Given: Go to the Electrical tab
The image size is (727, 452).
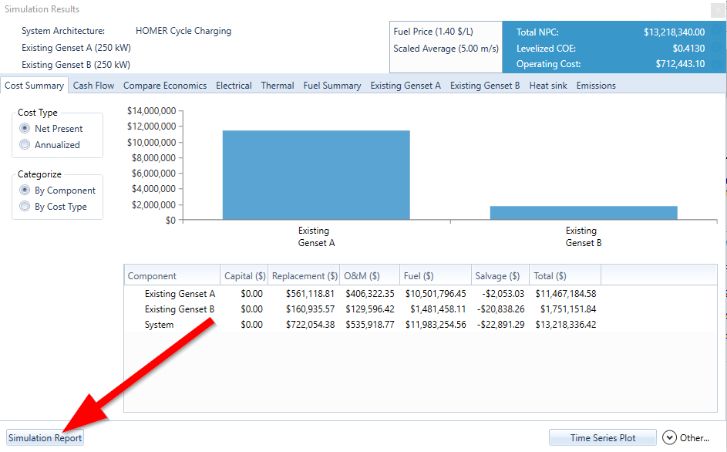Looking at the screenshot, I should (x=234, y=86).
